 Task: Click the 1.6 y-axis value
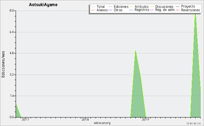12,96
